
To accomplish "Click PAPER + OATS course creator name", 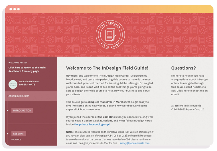I will (27, 85).
